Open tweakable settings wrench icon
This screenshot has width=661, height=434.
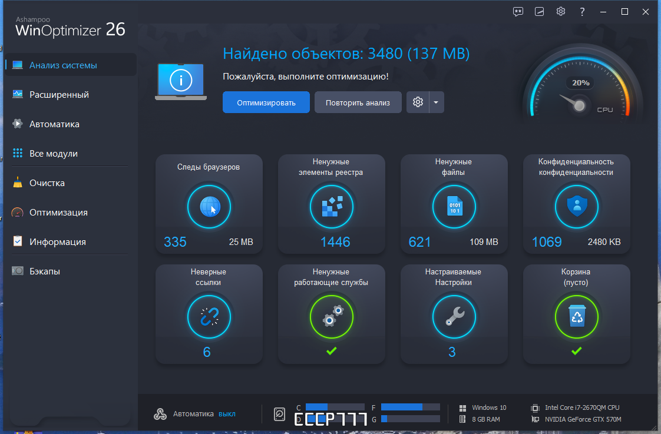point(454,317)
